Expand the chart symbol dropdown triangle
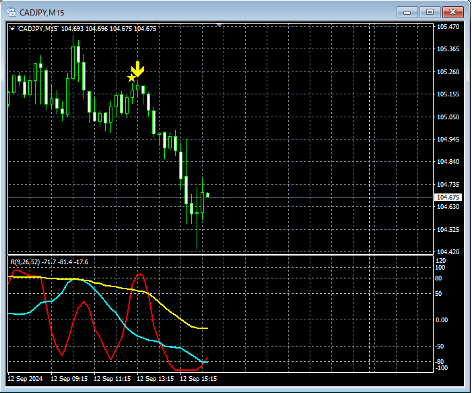The height and width of the screenshot is (393, 472). coord(12,29)
